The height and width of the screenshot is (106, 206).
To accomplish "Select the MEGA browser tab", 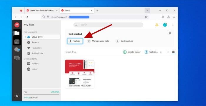I will pos(77,11).
